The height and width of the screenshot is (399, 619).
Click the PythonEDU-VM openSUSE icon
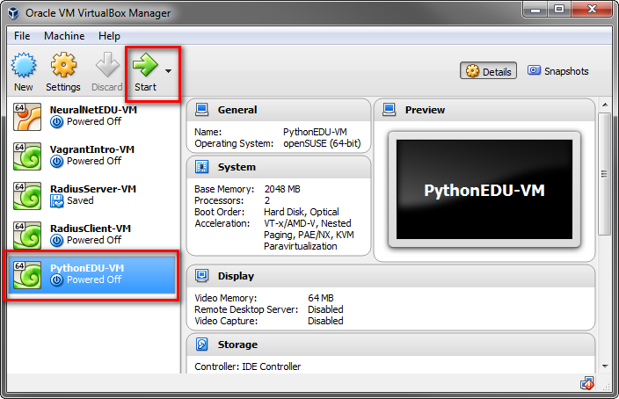click(x=27, y=275)
